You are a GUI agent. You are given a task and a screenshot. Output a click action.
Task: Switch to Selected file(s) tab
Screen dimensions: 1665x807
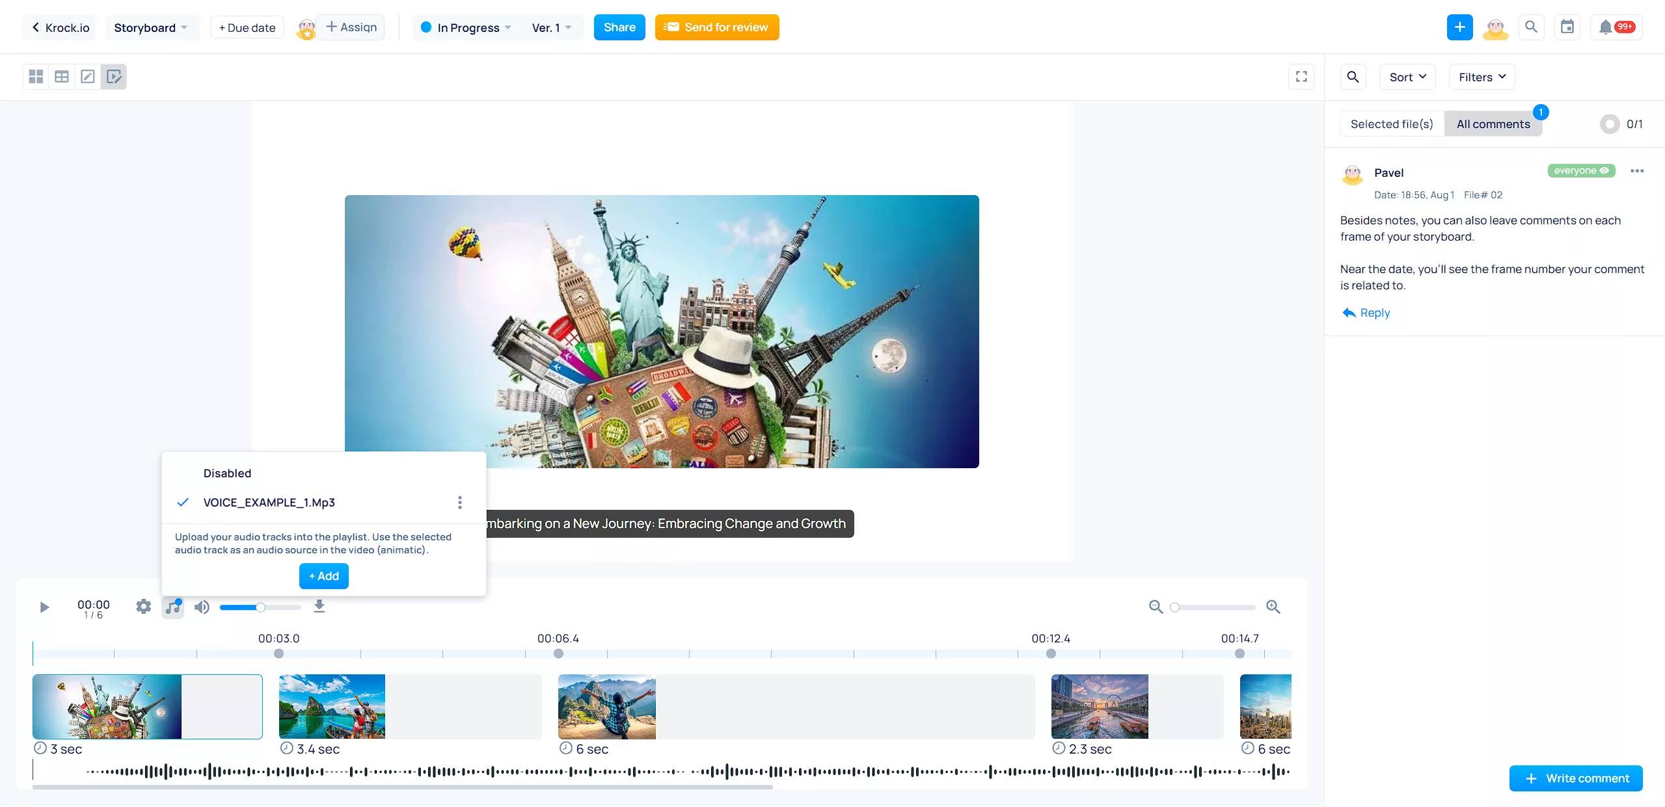[1392, 124]
